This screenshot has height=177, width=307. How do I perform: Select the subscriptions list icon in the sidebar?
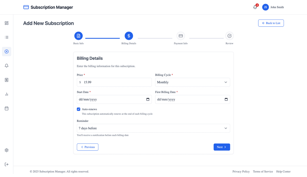(x=6, y=37)
